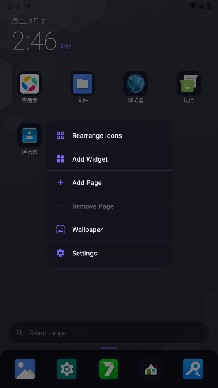Viewport: 218px width, 388px height.
Task: Tap the download icon in status bar
Action: [29, 6]
